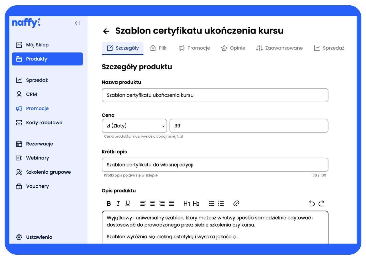Viewport: 366px width, 260px height.
Task: Insert bulleted list
Action: point(211,203)
